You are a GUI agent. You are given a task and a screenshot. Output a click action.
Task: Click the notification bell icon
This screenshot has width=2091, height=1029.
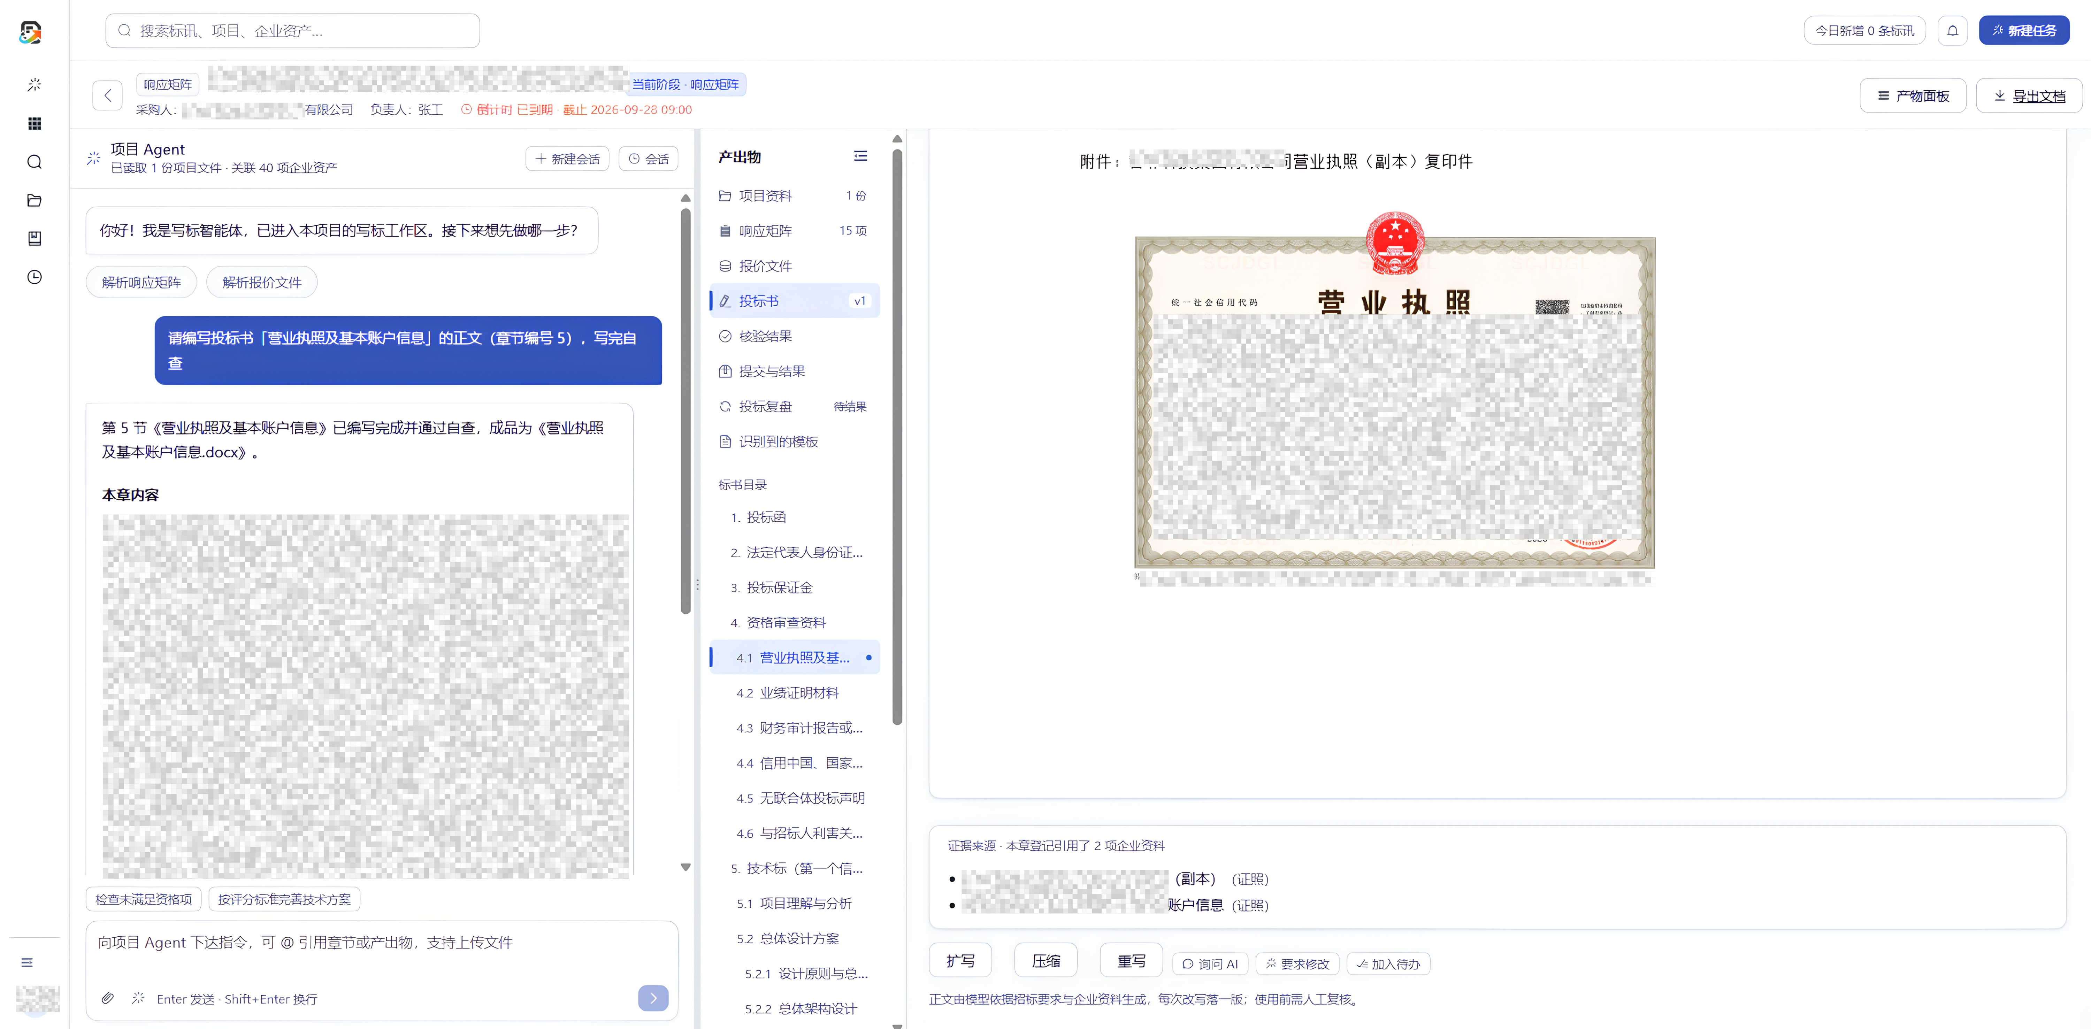tap(1952, 31)
